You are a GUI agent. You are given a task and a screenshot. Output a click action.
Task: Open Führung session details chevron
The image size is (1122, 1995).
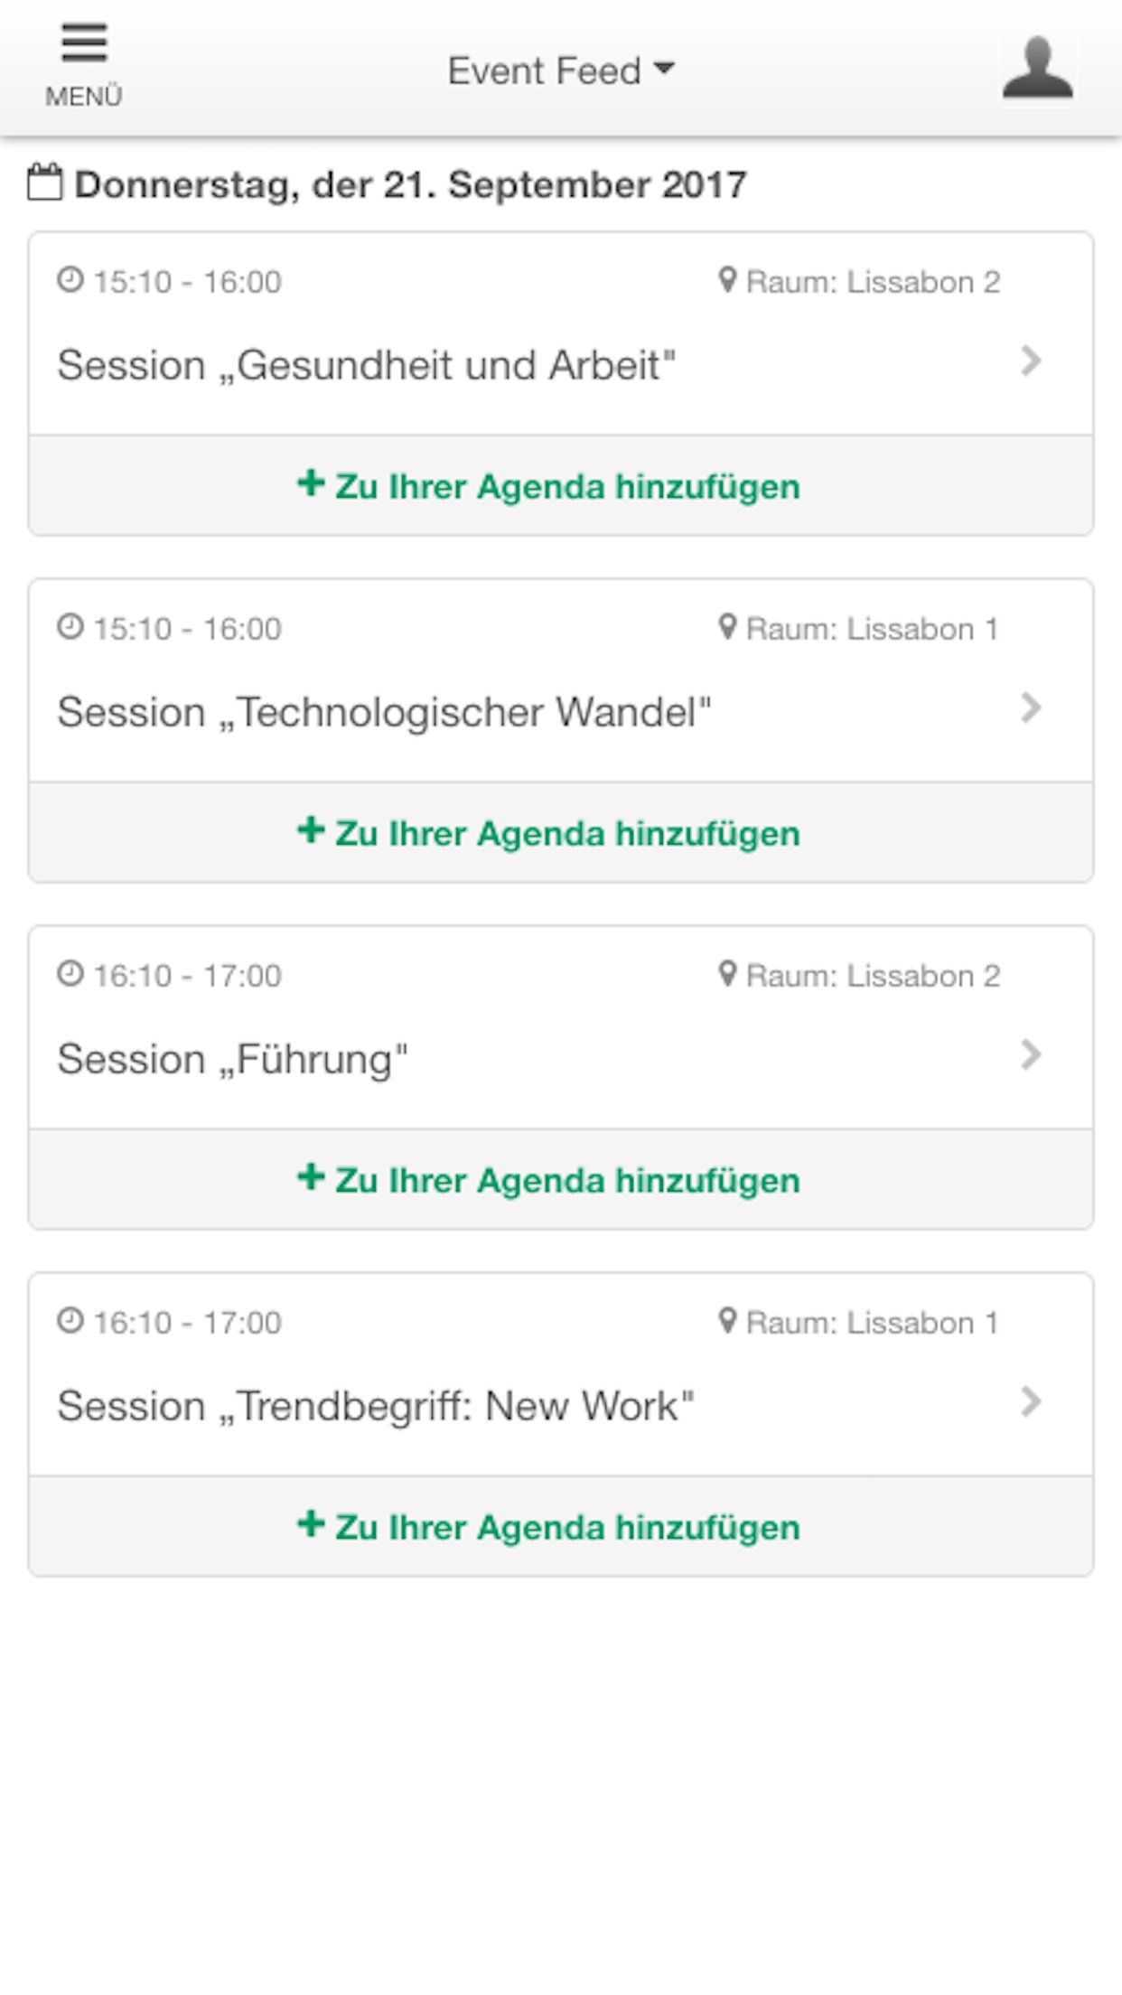pos(1031,1054)
